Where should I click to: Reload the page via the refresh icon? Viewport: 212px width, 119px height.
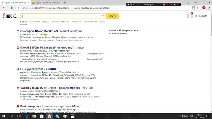coord(18,8)
